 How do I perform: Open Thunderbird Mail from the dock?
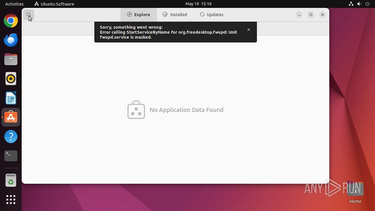(x=11, y=40)
